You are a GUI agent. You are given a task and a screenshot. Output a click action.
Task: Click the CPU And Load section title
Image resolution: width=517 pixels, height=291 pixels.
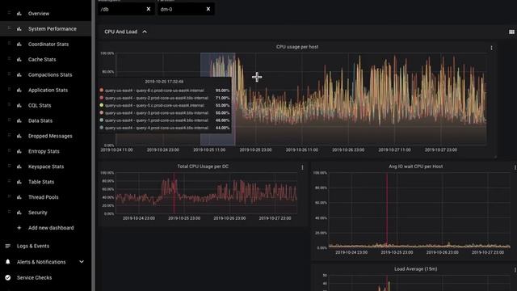tap(120, 32)
